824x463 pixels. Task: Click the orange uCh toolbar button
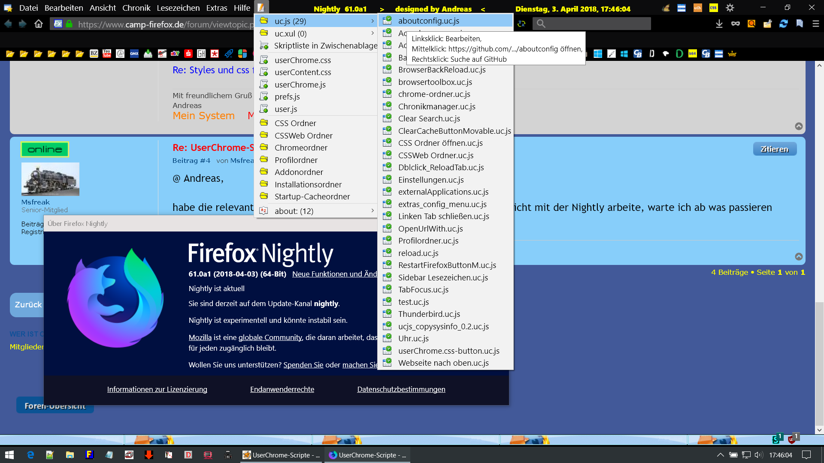tap(697, 8)
